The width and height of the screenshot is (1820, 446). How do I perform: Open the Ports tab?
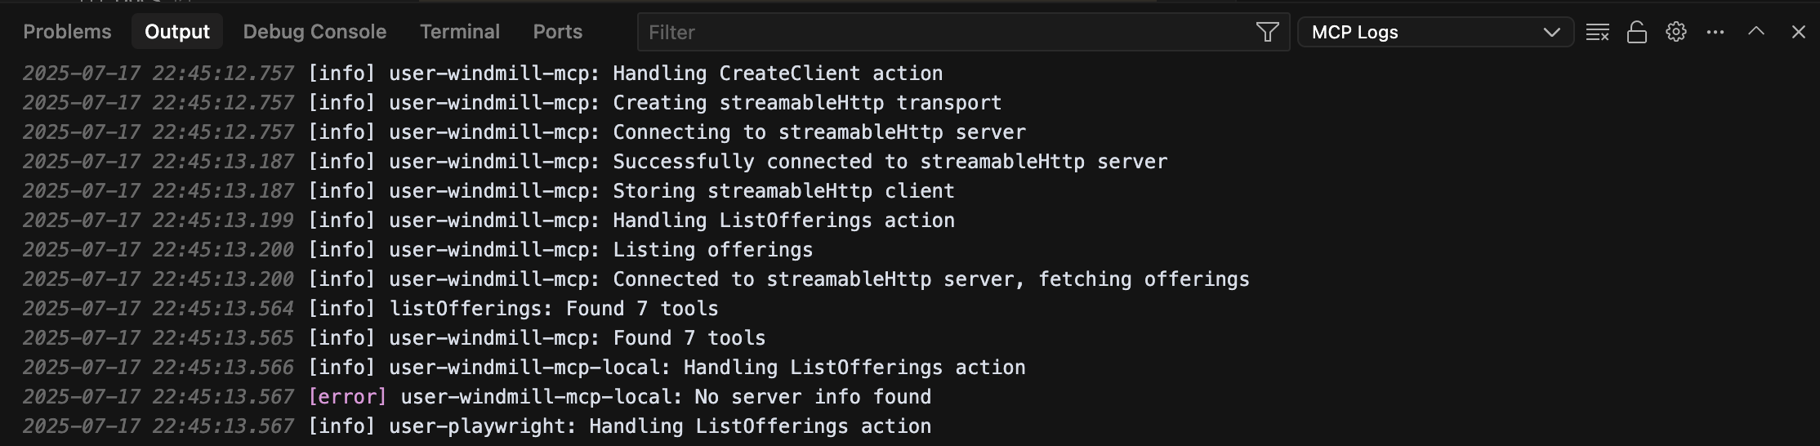tap(558, 32)
